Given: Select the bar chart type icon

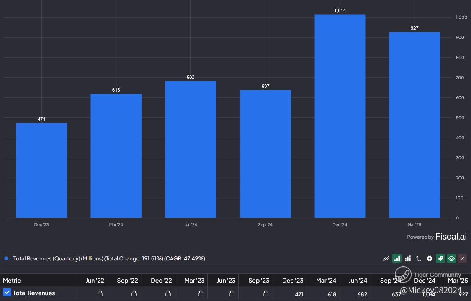Looking at the screenshot, I should [x=397, y=258].
